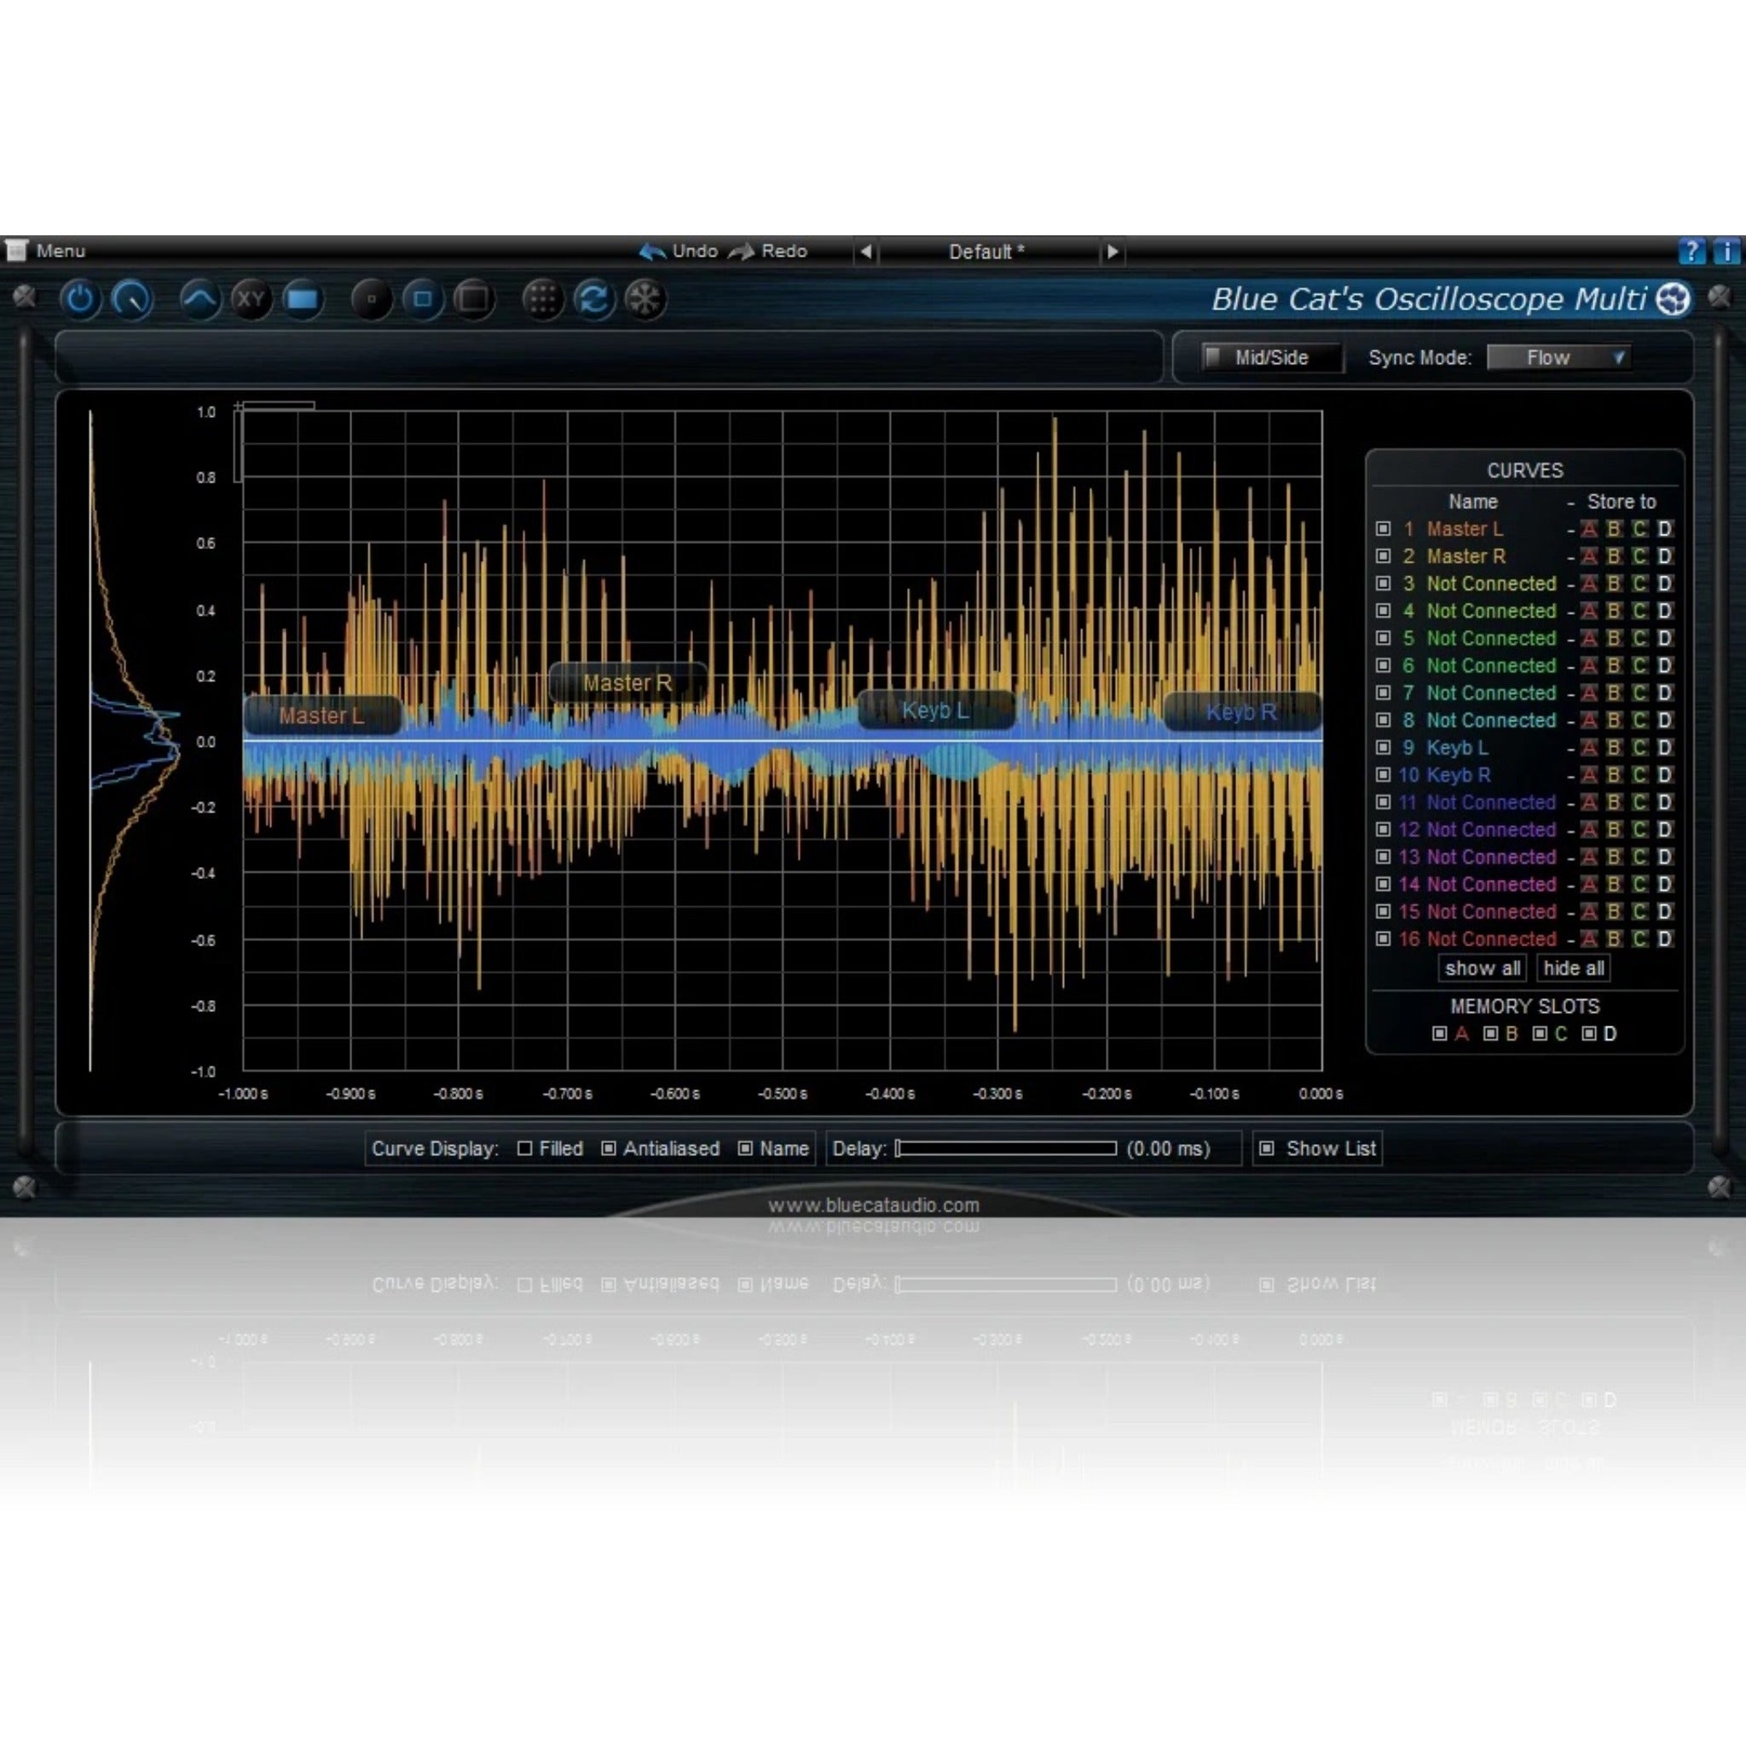Open the help panel via the question mark icon
This screenshot has height=1746, width=1746.
click(x=1692, y=251)
